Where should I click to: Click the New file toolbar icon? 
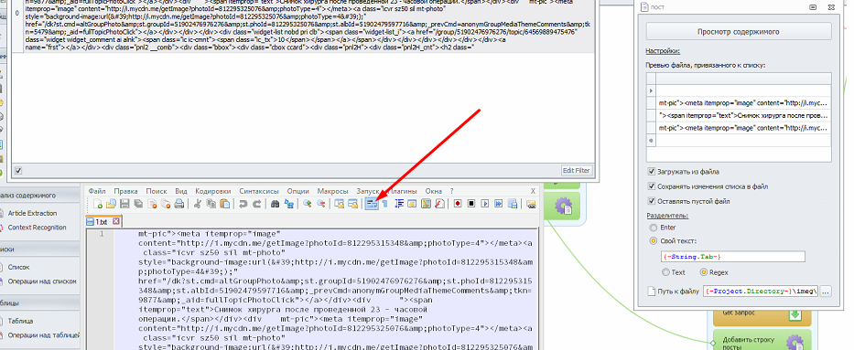click(98, 204)
